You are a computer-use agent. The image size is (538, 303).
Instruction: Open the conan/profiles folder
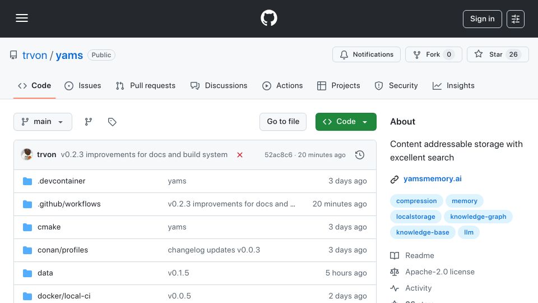(63, 250)
